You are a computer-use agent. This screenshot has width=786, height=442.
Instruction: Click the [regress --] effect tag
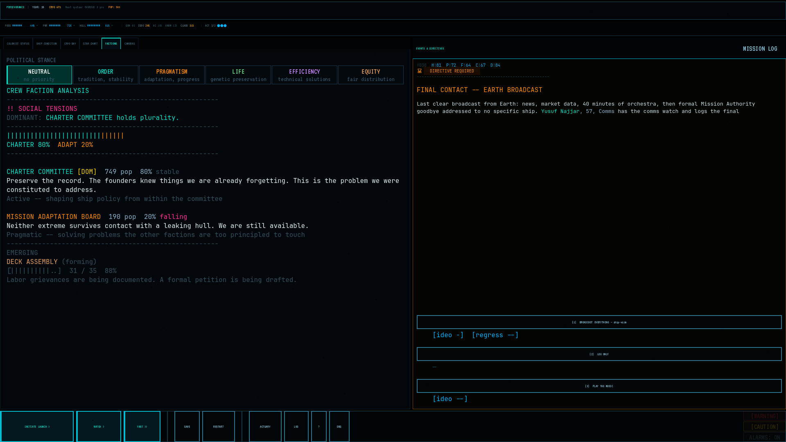coord(495,335)
